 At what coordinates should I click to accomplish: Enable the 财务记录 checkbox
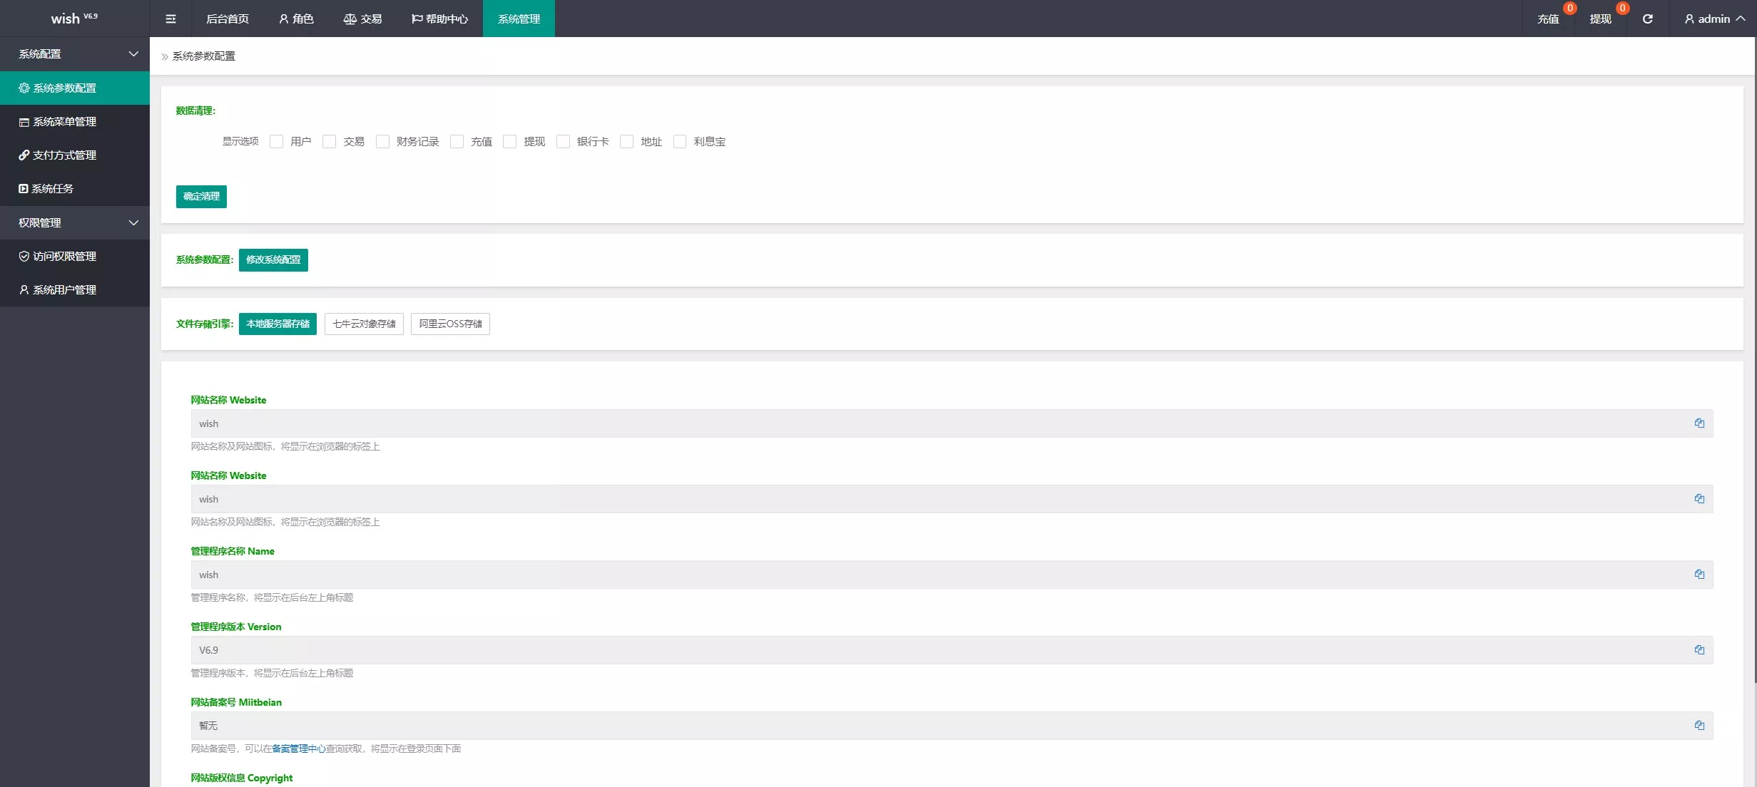tap(383, 142)
